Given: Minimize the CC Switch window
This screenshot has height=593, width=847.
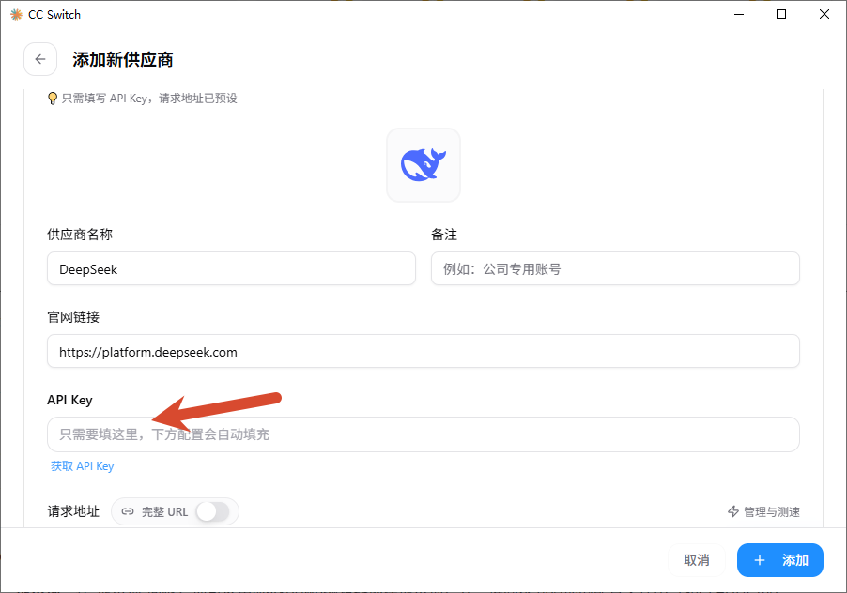Looking at the screenshot, I should coord(739,15).
